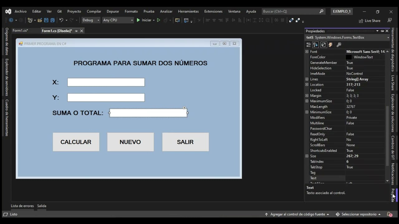The image size is (399, 224).
Task: Open the Depurar menu
Action: pos(113,12)
